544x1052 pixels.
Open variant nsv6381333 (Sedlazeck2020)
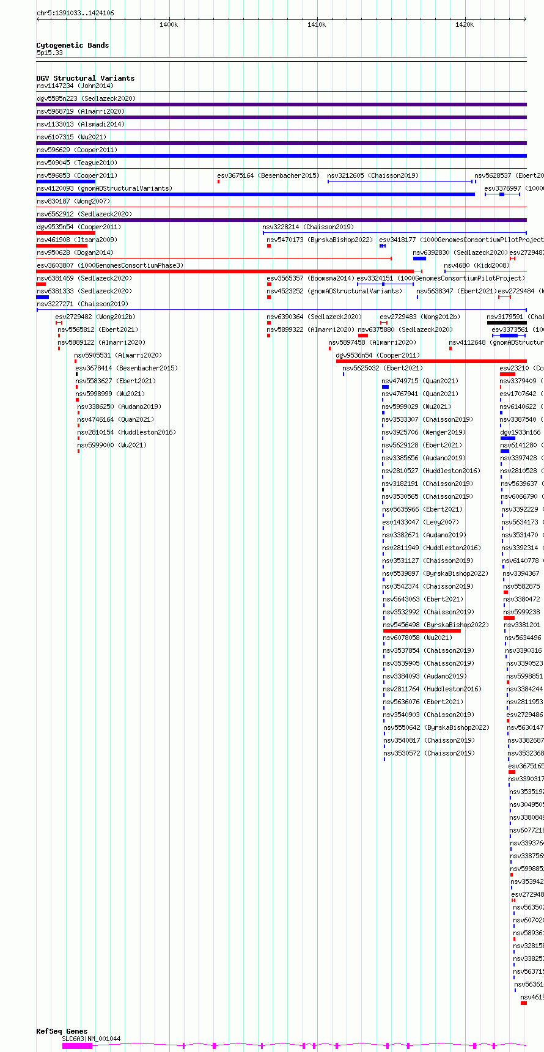pyautogui.click(x=84, y=292)
